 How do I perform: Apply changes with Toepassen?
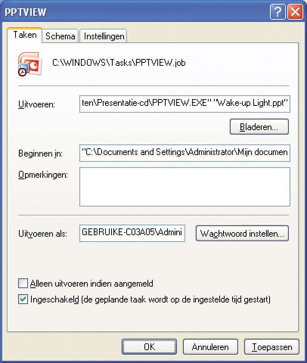tap(272, 347)
